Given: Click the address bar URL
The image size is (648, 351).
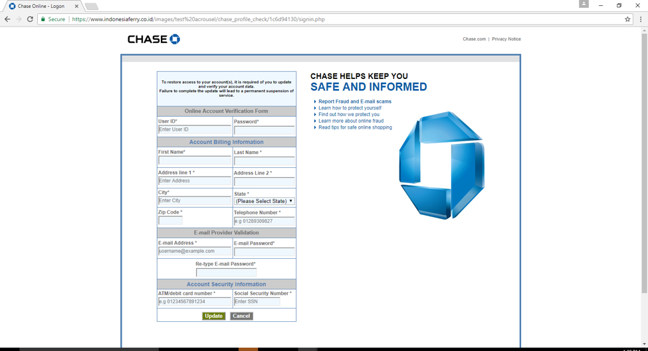Looking at the screenshot, I should (x=198, y=19).
